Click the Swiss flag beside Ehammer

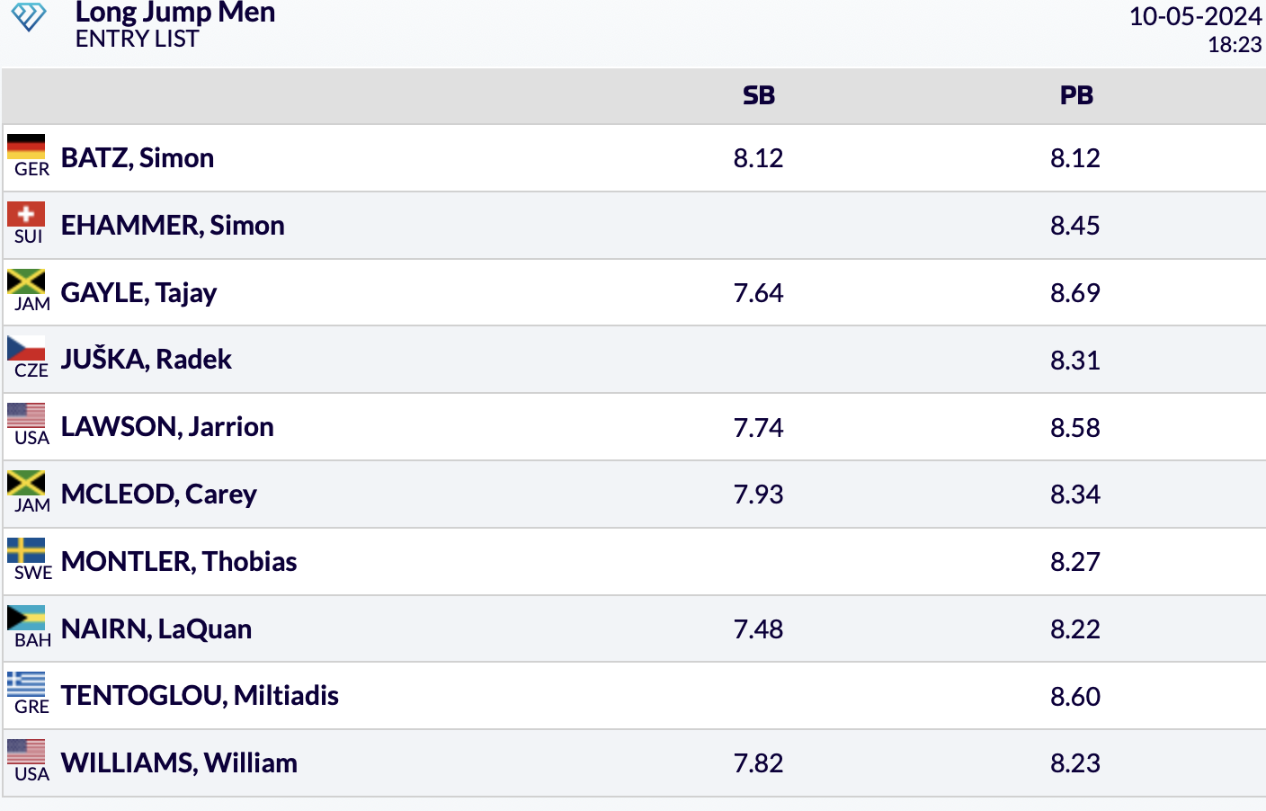coord(26,214)
